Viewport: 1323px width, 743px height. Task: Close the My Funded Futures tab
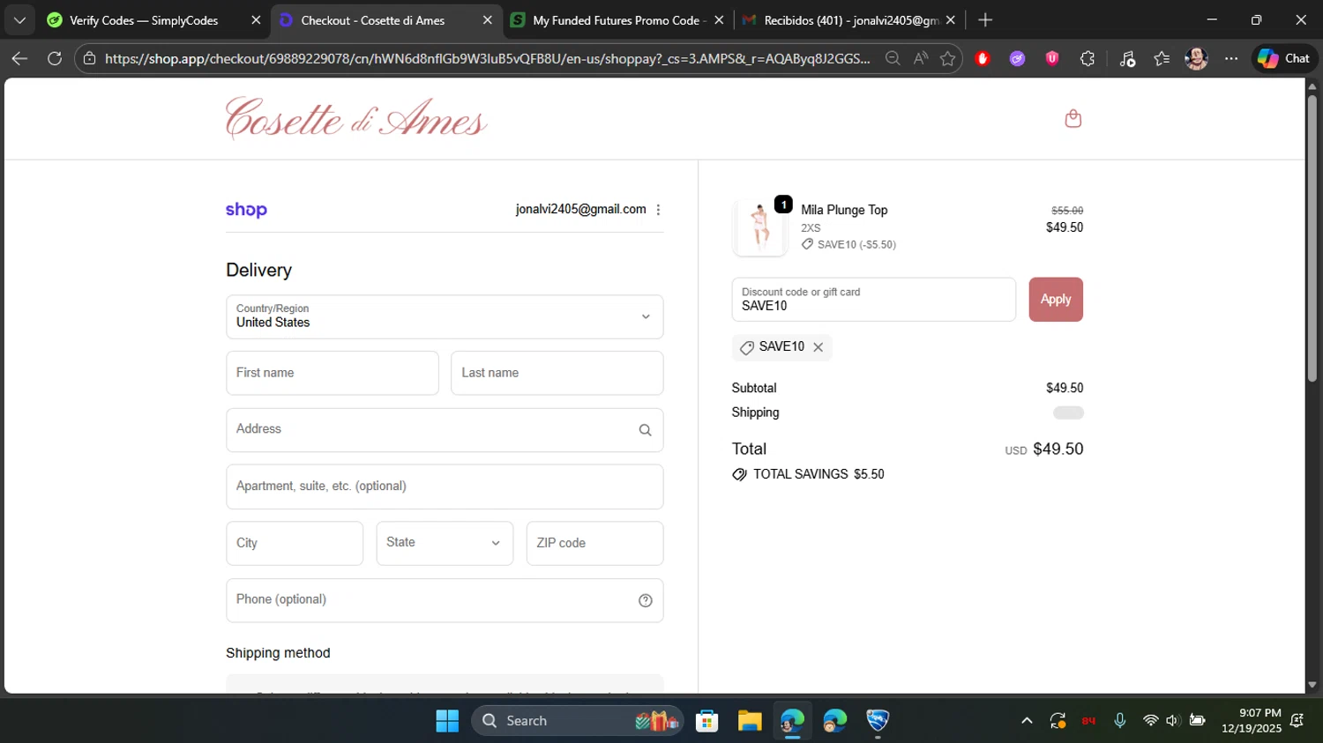pyautogui.click(x=719, y=19)
